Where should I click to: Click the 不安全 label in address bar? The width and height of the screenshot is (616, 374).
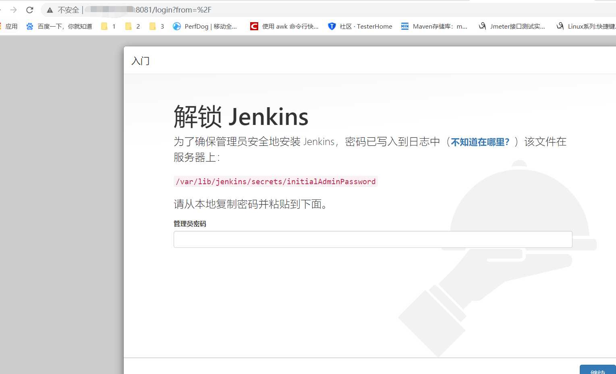pos(68,10)
